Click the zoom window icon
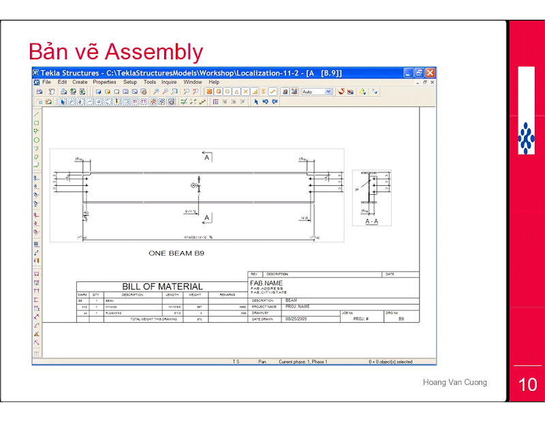The height and width of the screenshot is (421, 545). coord(174,92)
